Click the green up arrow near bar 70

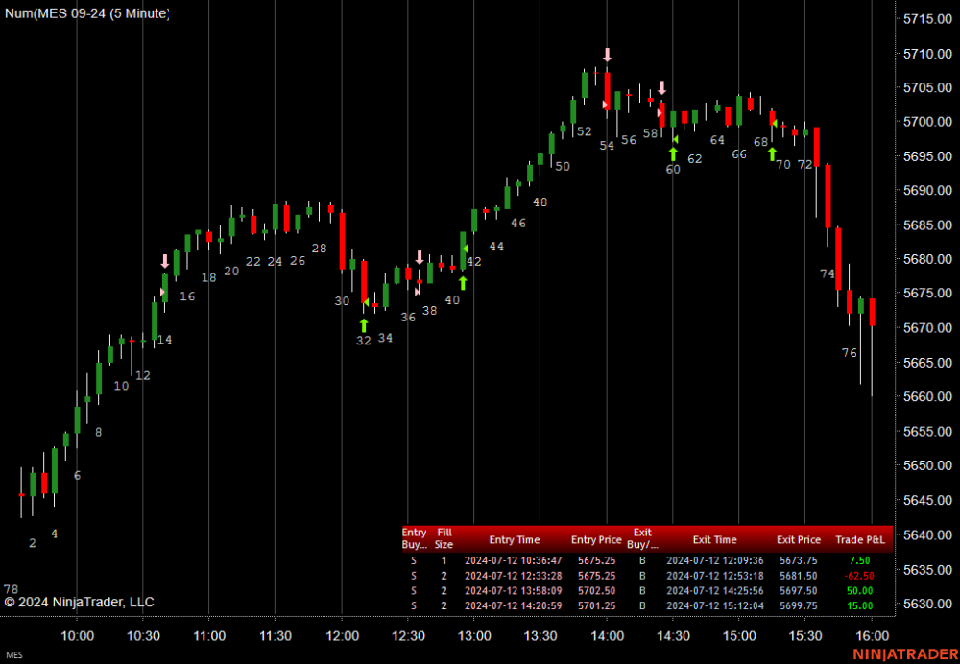pyautogui.click(x=772, y=154)
